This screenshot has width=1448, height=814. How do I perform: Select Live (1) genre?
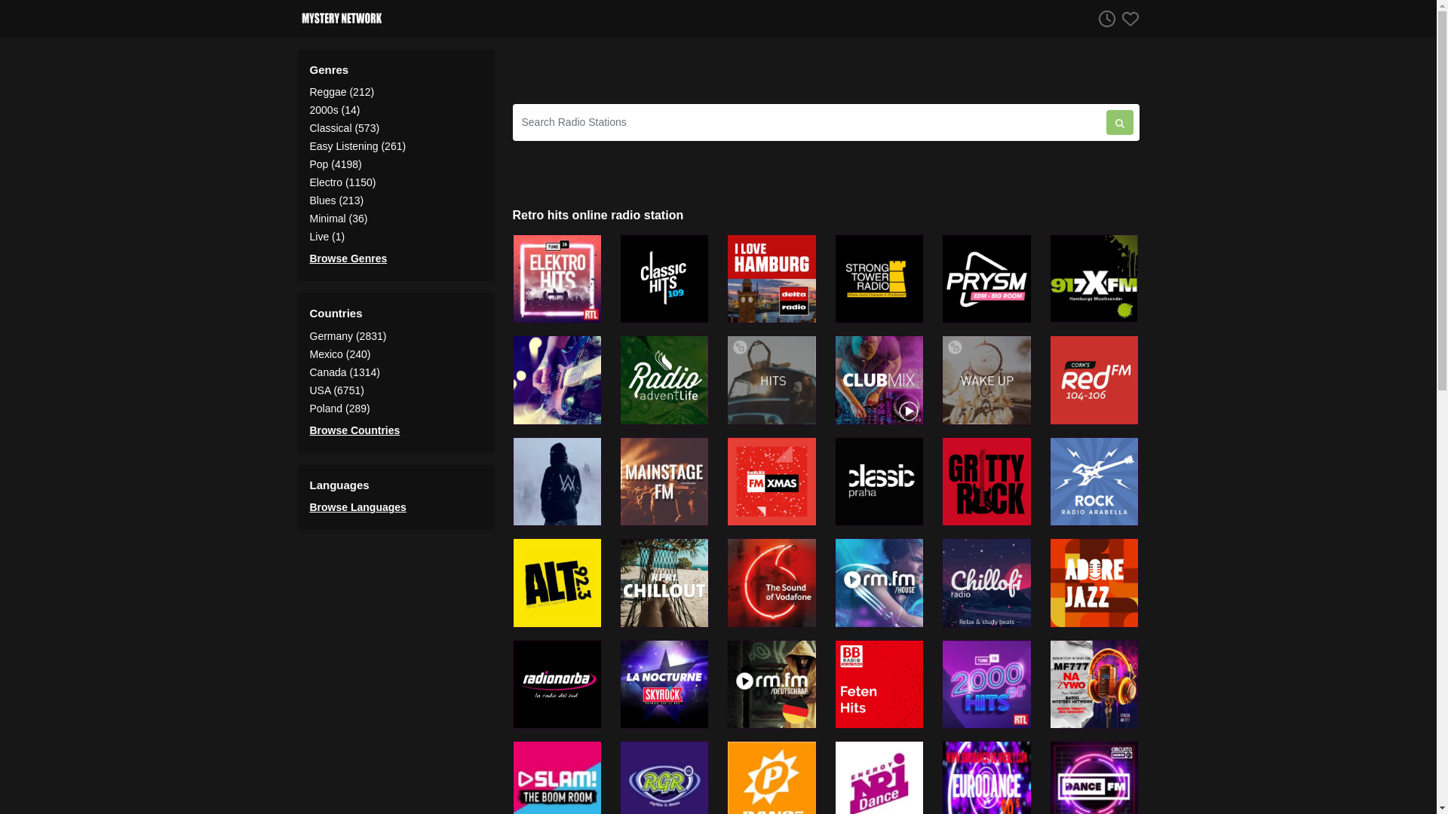click(x=327, y=237)
